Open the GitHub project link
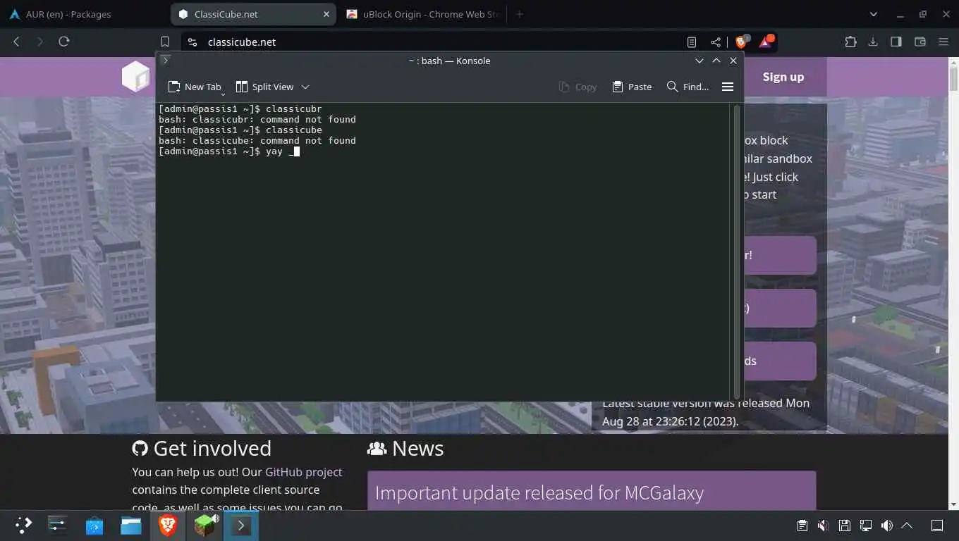The width and height of the screenshot is (959, 541). tap(303, 472)
